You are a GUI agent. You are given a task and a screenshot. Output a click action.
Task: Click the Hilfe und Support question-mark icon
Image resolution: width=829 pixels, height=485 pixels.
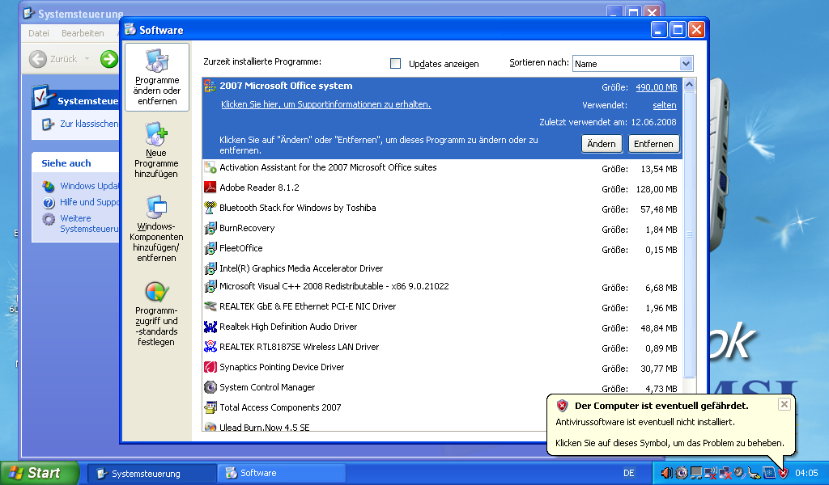[49, 202]
